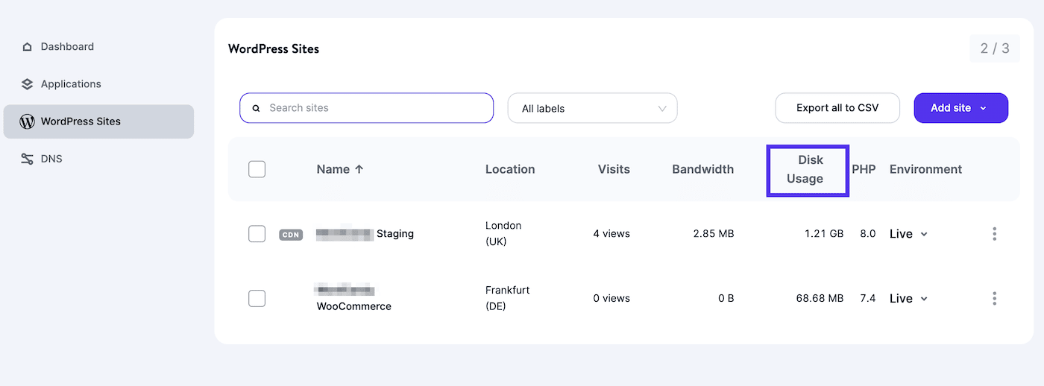Click the 2 / 3 site counter
1044x386 pixels.
[995, 48]
